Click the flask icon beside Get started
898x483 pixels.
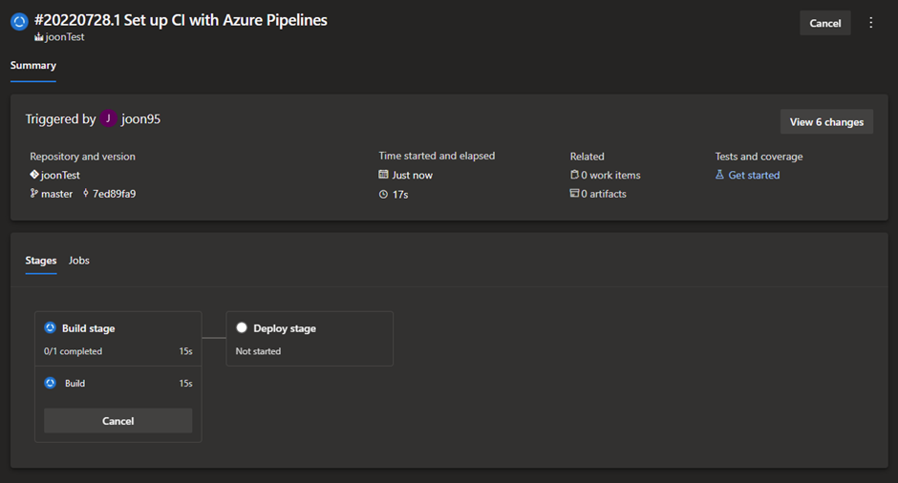pos(719,176)
